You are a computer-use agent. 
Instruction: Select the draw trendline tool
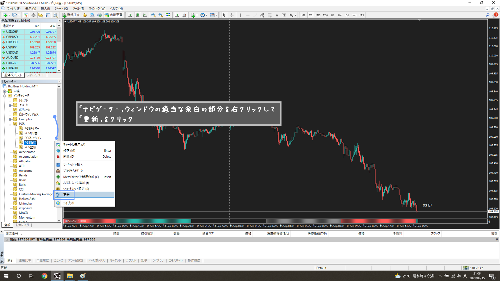click(x=255, y=15)
